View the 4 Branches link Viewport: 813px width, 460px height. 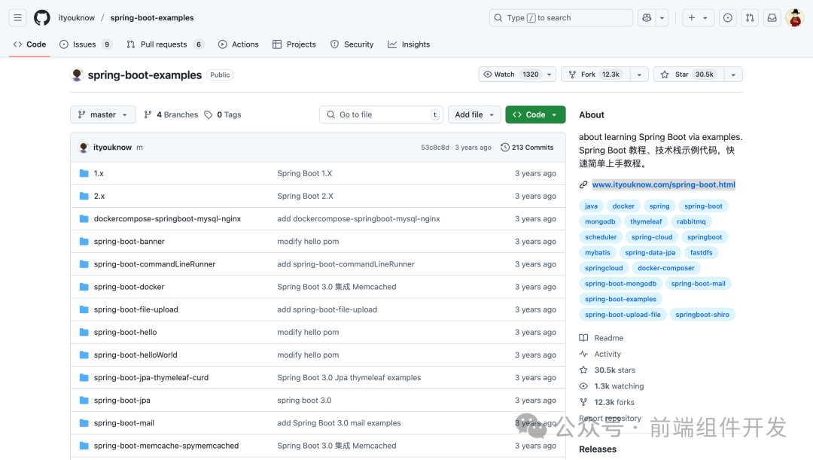pyautogui.click(x=171, y=114)
